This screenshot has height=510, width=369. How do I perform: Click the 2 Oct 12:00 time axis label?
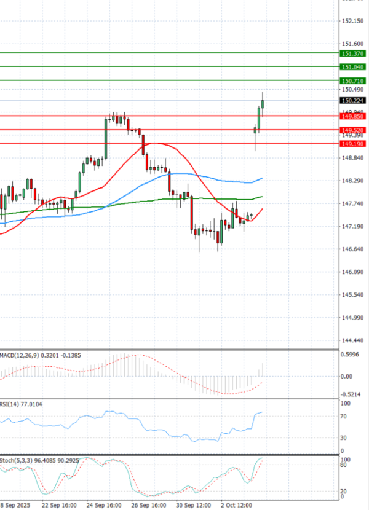237,505
